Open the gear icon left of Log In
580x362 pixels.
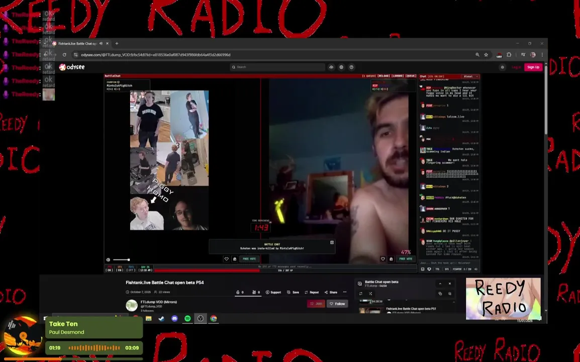(502, 67)
